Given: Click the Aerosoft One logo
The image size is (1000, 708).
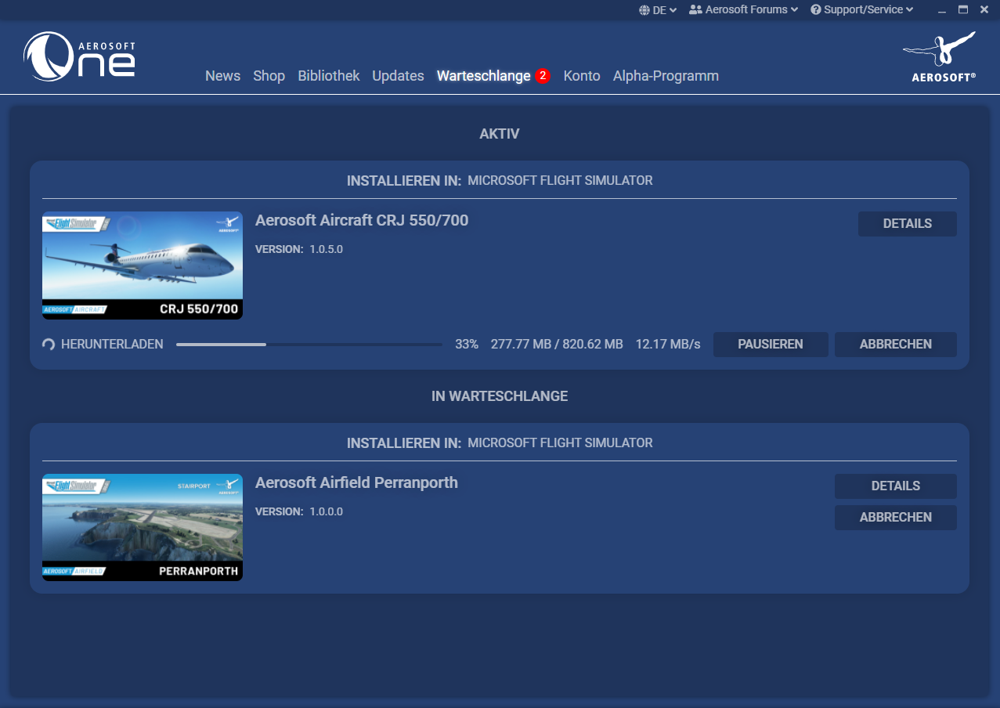Looking at the screenshot, I should (x=78, y=56).
